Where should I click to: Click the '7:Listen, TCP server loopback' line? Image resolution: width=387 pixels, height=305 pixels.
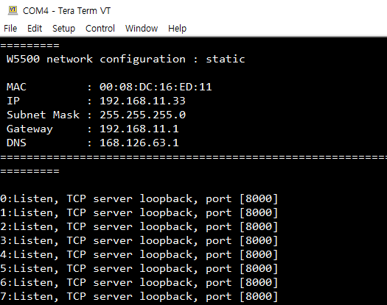coord(139,296)
